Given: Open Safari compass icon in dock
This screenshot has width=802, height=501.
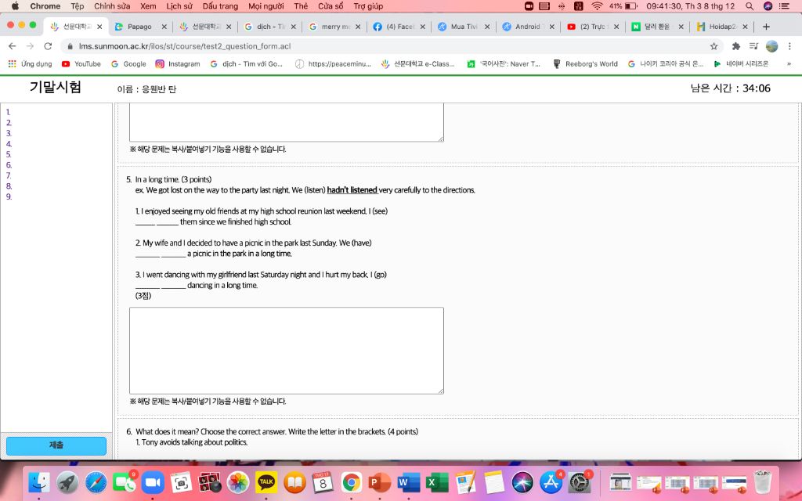Looking at the screenshot, I should pyautogui.click(x=96, y=482).
